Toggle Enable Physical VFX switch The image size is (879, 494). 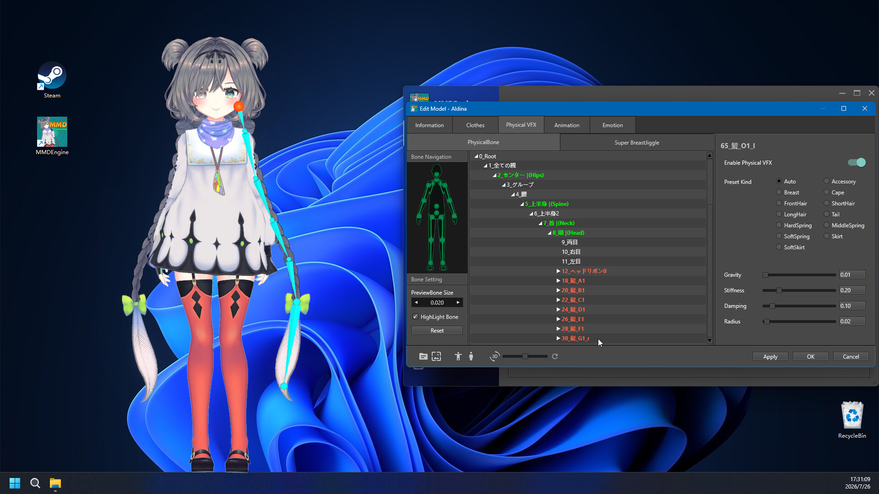pos(857,162)
